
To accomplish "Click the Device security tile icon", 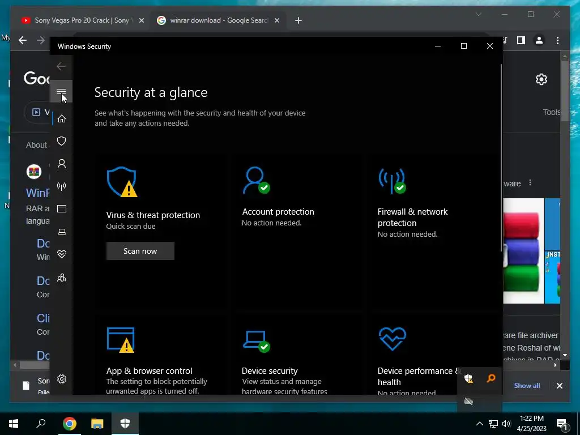I will pos(257,342).
